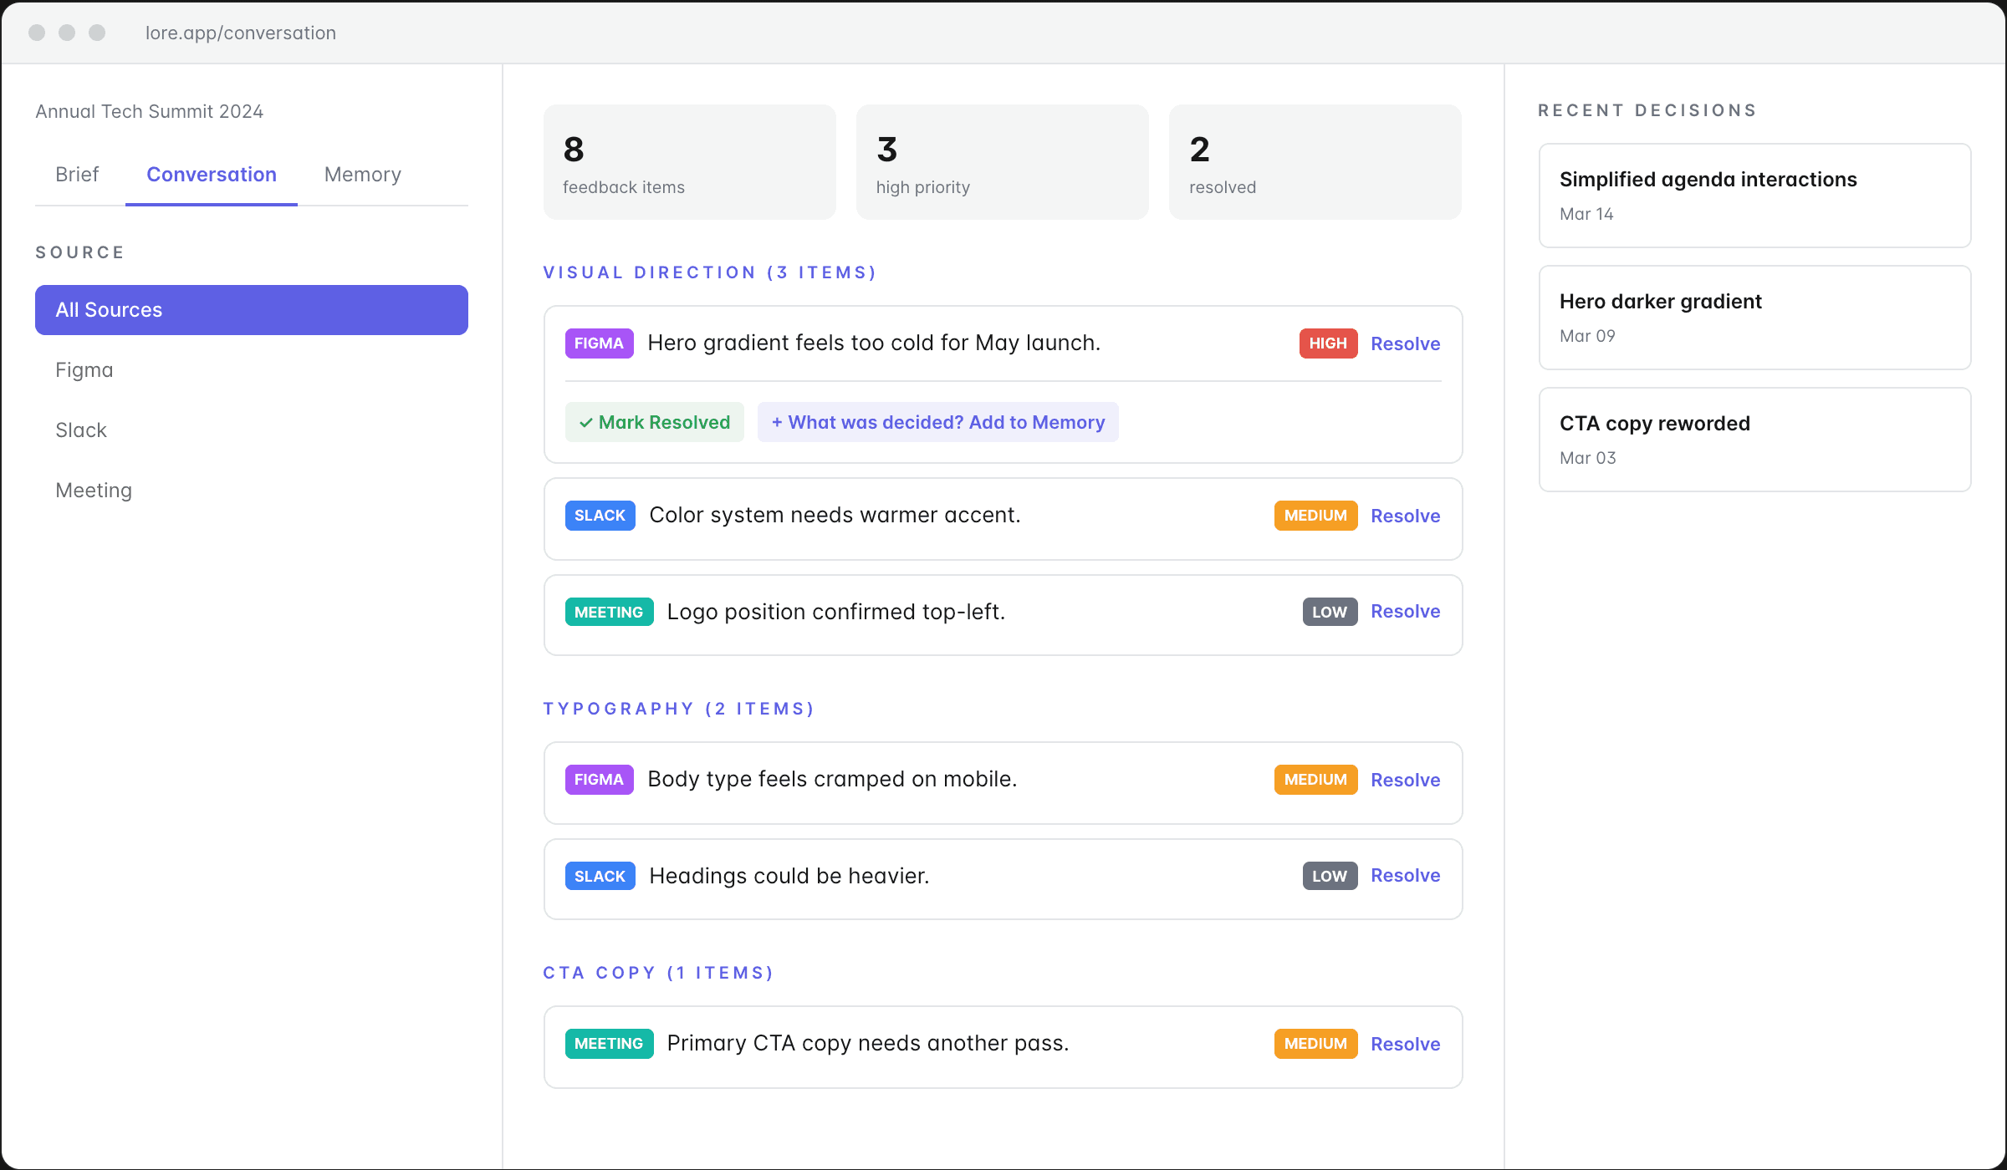Switch to the Brief tab
The width and height of the screenshot is (2007, 1170).
point(77,175)
